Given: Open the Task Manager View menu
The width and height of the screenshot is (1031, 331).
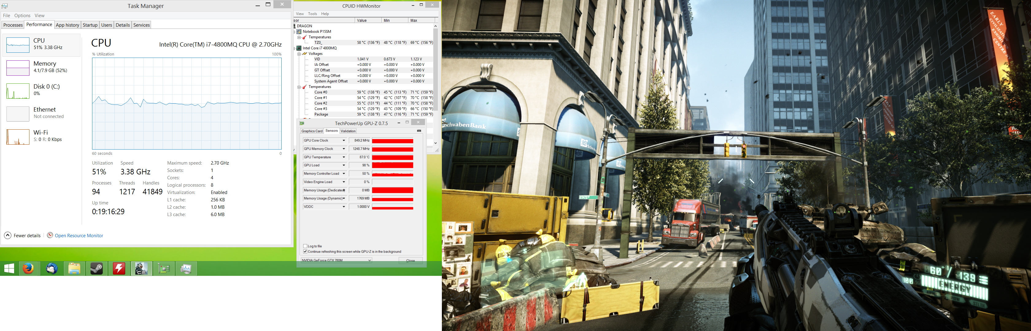Looking at the screenshot, I should pyautogui.click(x=40, y=16).
